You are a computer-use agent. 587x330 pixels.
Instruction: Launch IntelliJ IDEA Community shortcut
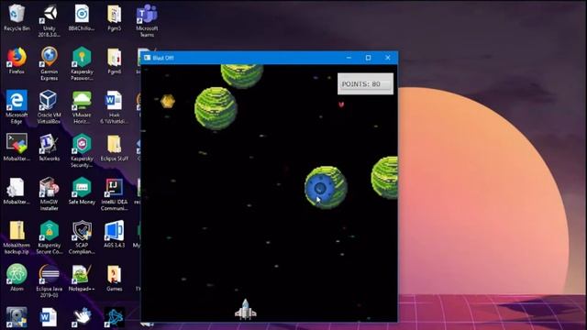(x=114, y=193)
